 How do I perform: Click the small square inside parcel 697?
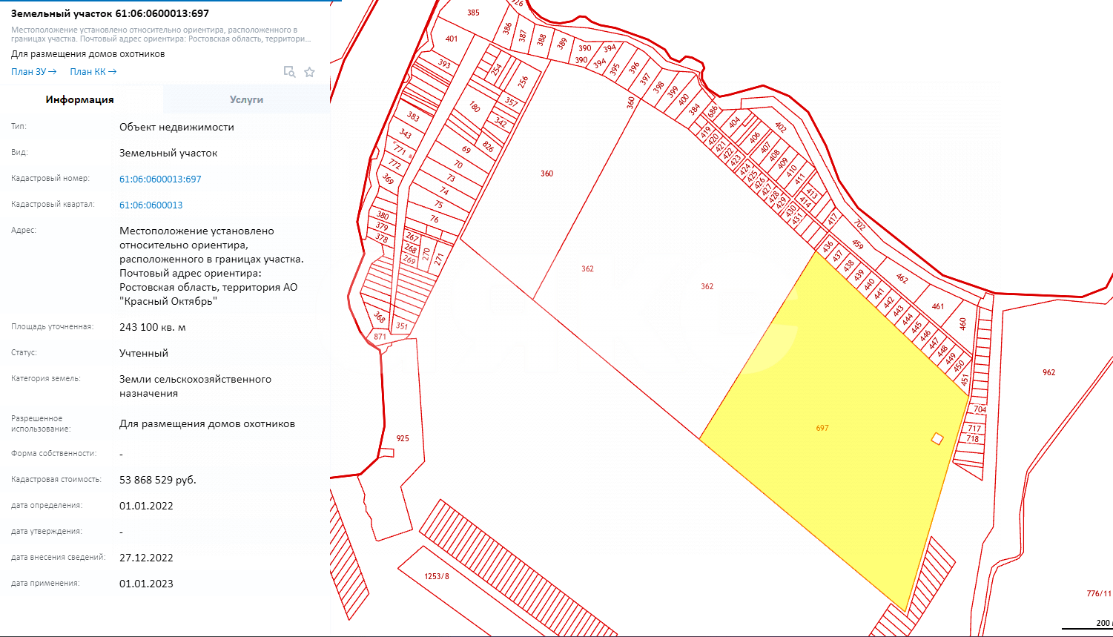pyautogui.click(x=937, y=439)
